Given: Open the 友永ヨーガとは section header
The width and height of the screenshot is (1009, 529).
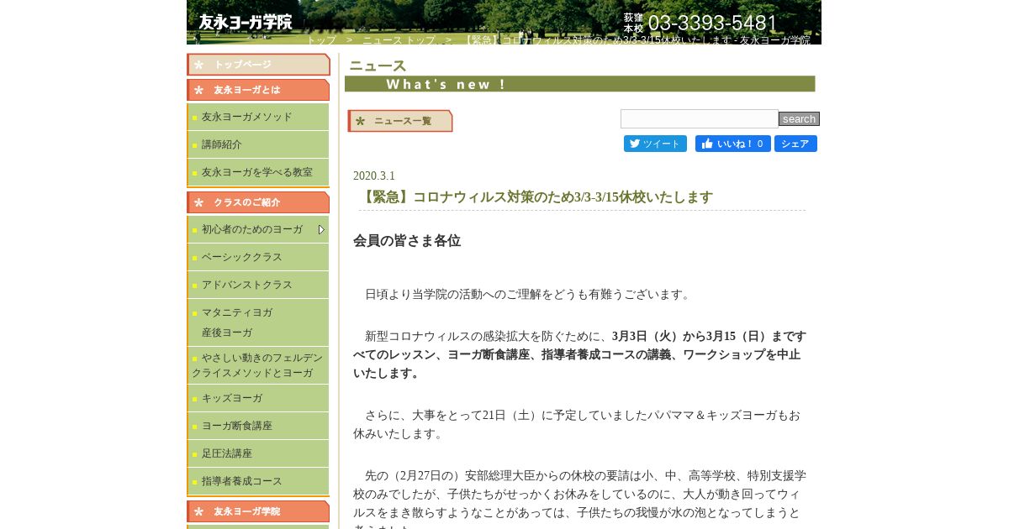Looking at the screenshot, I should coord(258,90).
